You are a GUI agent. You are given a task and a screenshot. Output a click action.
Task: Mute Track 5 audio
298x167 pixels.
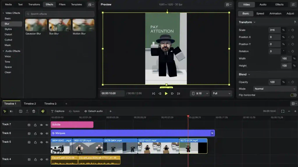click(x=47, y=142)
